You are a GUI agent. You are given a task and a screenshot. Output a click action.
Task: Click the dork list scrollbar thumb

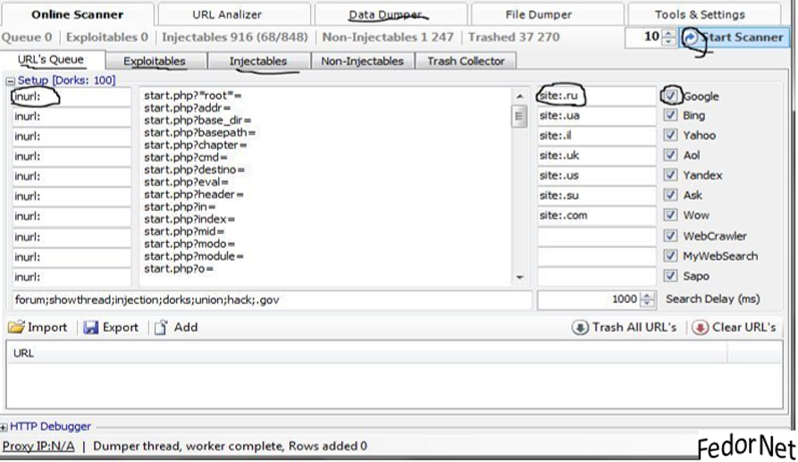tap(519, 116)
